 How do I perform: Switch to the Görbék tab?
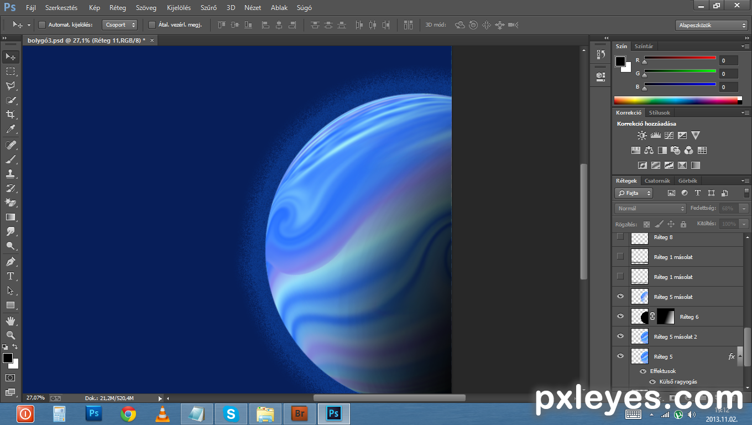688,181
